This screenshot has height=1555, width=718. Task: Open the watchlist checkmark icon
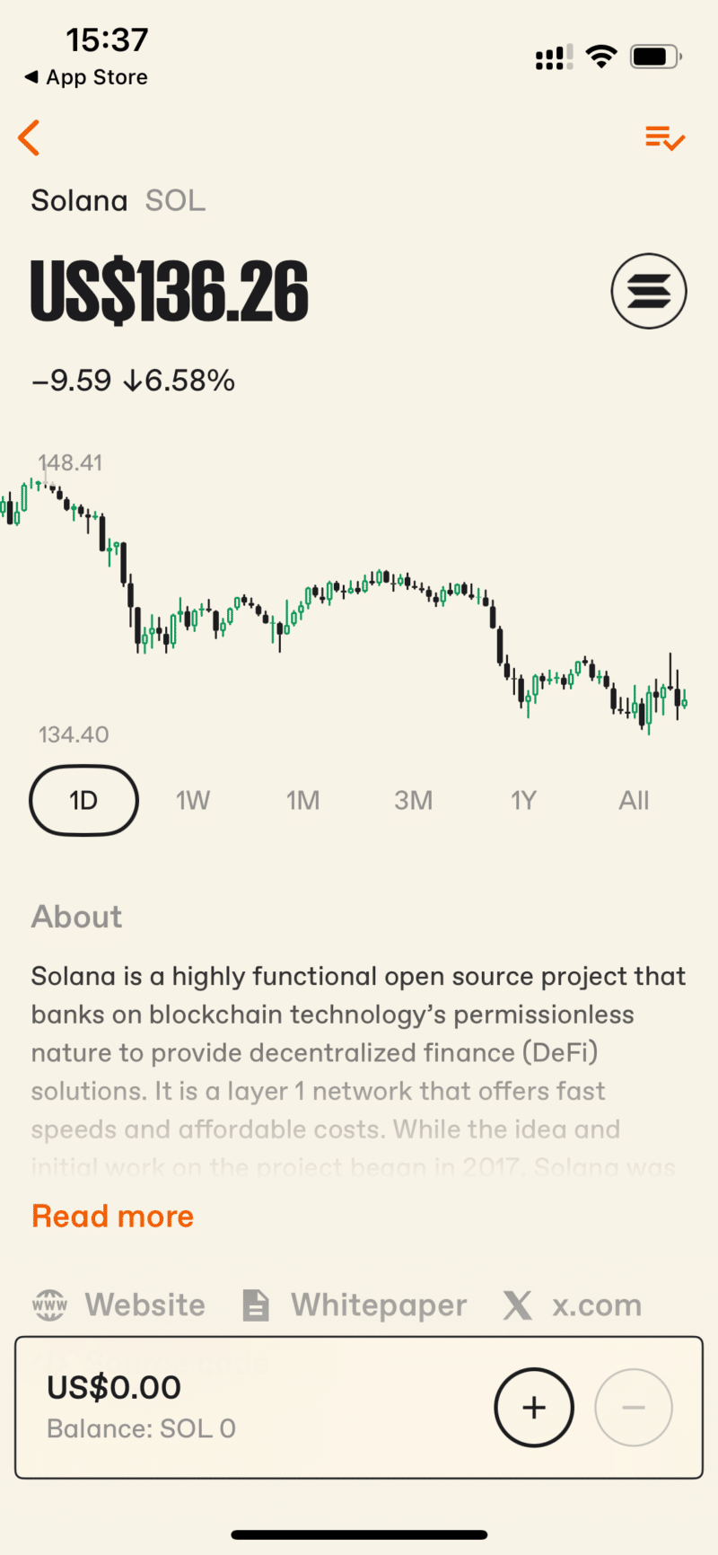tap(664, 138)
